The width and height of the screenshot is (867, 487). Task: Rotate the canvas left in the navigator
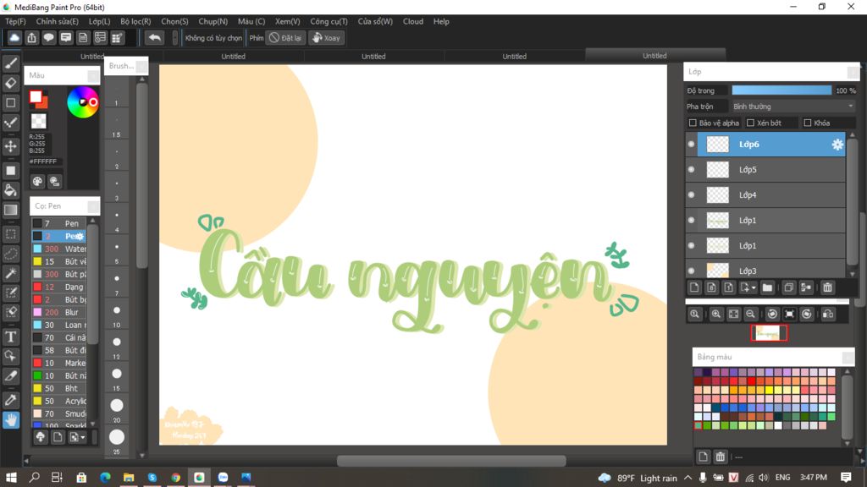772,315
